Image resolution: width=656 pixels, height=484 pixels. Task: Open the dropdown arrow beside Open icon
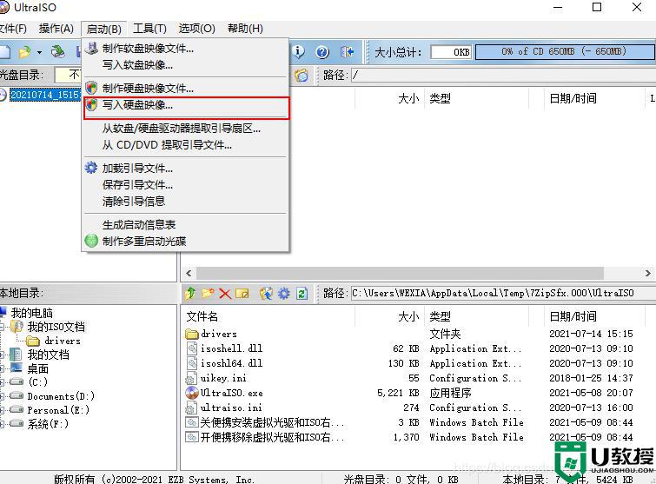[39, 52]
